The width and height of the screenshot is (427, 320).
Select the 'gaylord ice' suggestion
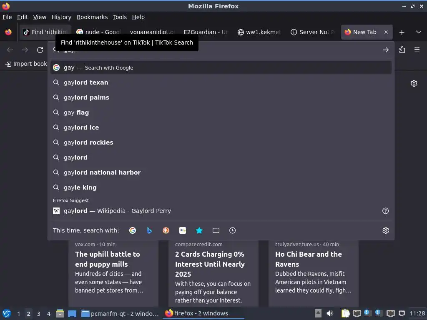[x=221, y=127]
